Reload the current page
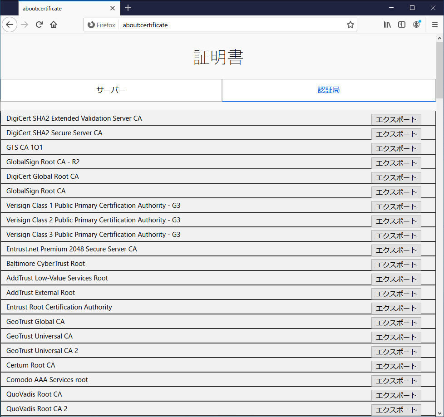 tap(39, 25)
